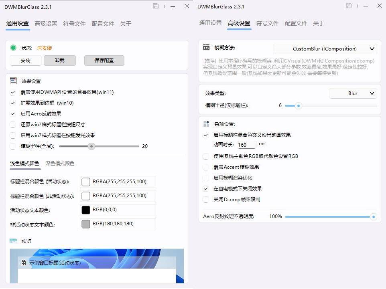
Task: Click the 动画时长 160 input field
Action: coord(247,145)
